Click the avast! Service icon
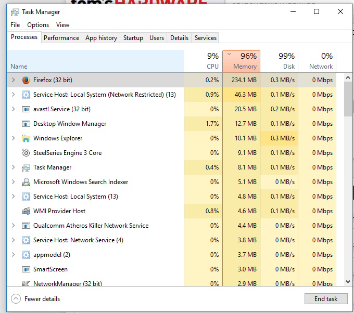Viewport: 354px width, 313px height. pos(26,109)
